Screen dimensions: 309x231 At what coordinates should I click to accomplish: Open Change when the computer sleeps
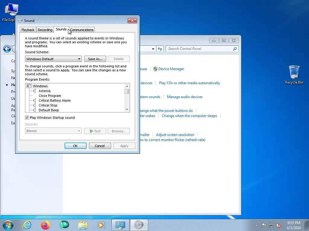pos(190,116)
